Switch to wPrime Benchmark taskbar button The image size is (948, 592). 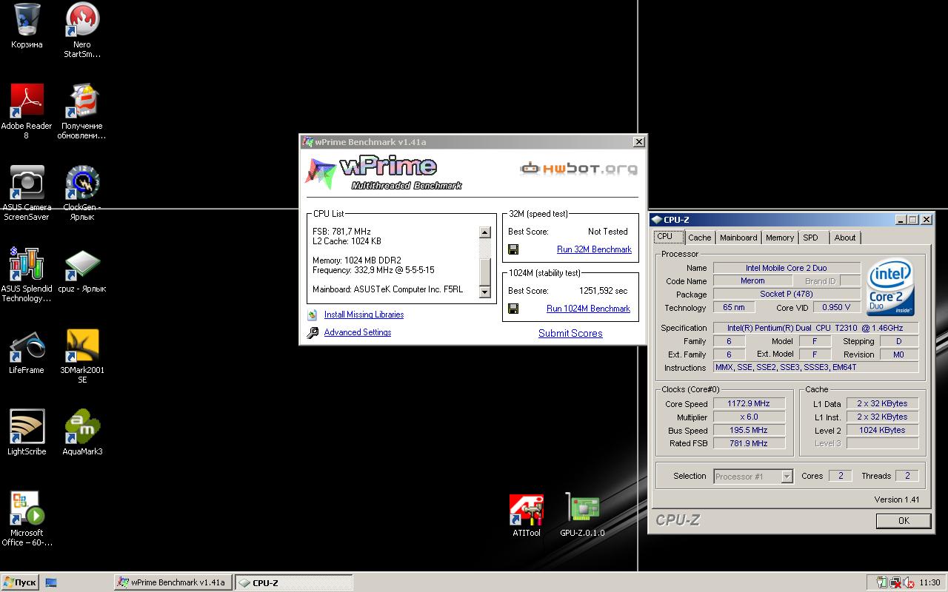point(173,582)
